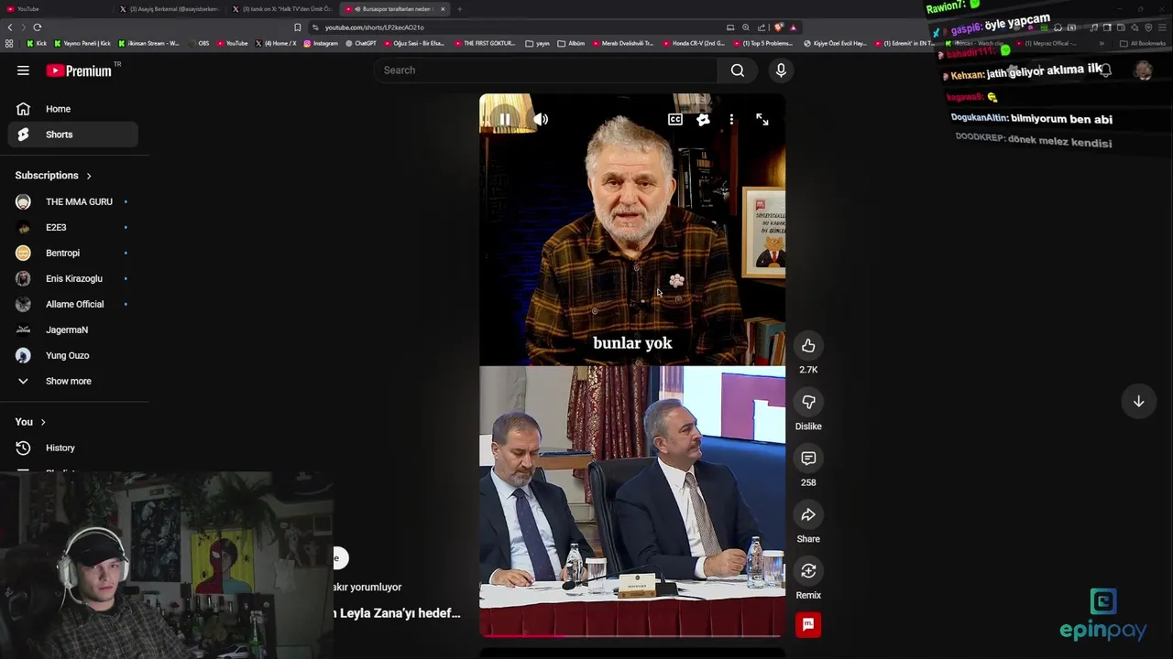Toggle closed captions on the Short

click(675, 119)
